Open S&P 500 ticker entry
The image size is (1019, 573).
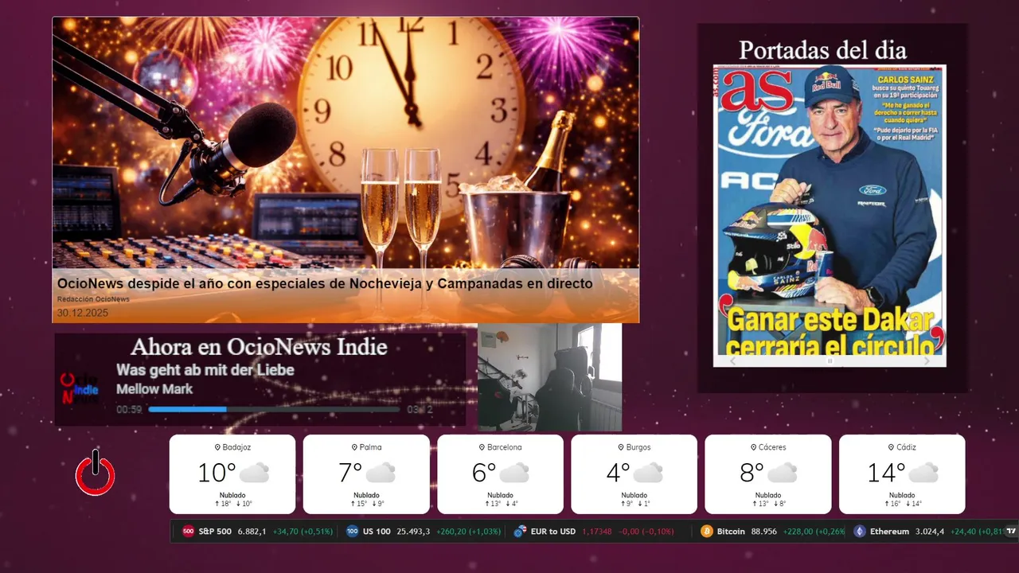[258, 532]
